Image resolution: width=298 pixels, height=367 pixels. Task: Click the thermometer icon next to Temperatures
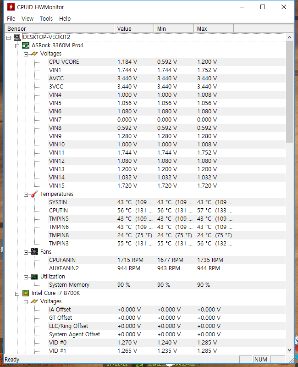tap(34, 194)
